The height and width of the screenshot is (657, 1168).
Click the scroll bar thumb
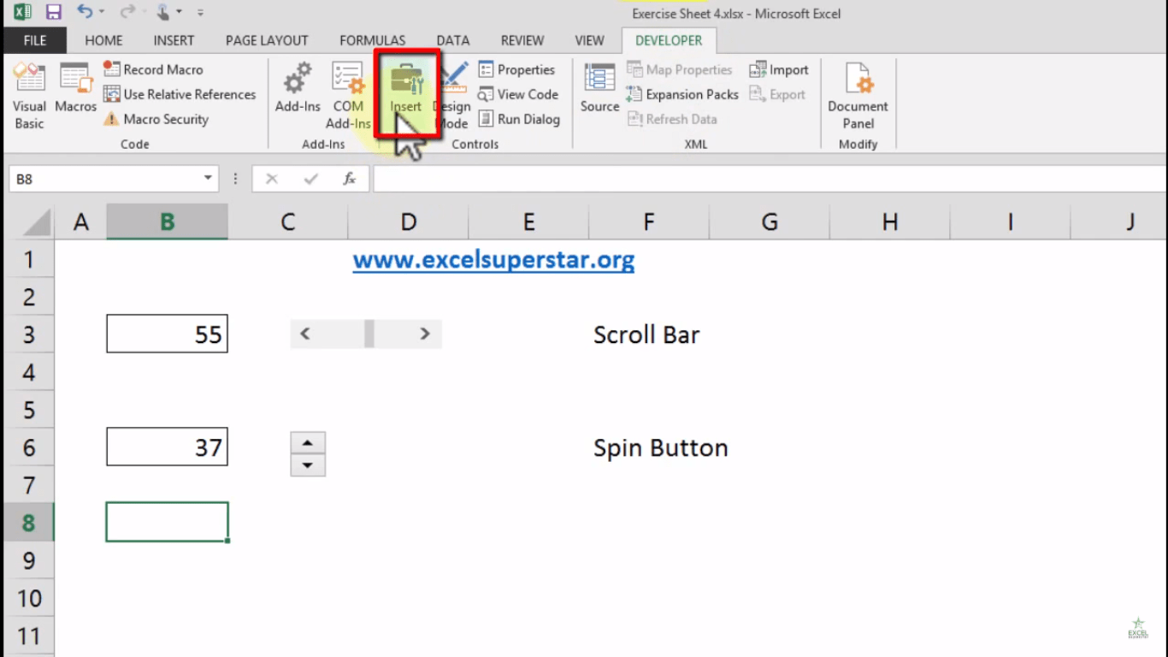point(369,334)
